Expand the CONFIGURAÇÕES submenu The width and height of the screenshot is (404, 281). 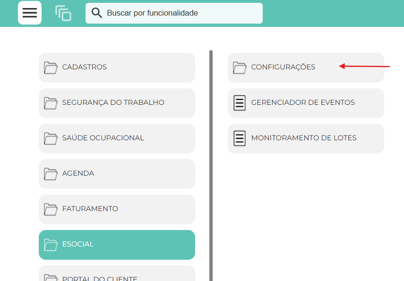(306, 68)
